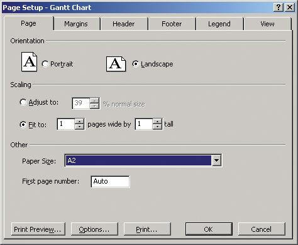Go to the View tab
The height and width of the screenshot is (245, 298).
pos(267,24)
